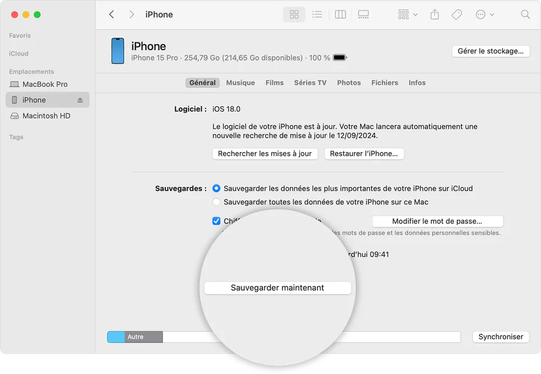Click the Favoris sidebar heading
Image resolution: width=541 pixels, height=374 pixels.
pos(20,36)
